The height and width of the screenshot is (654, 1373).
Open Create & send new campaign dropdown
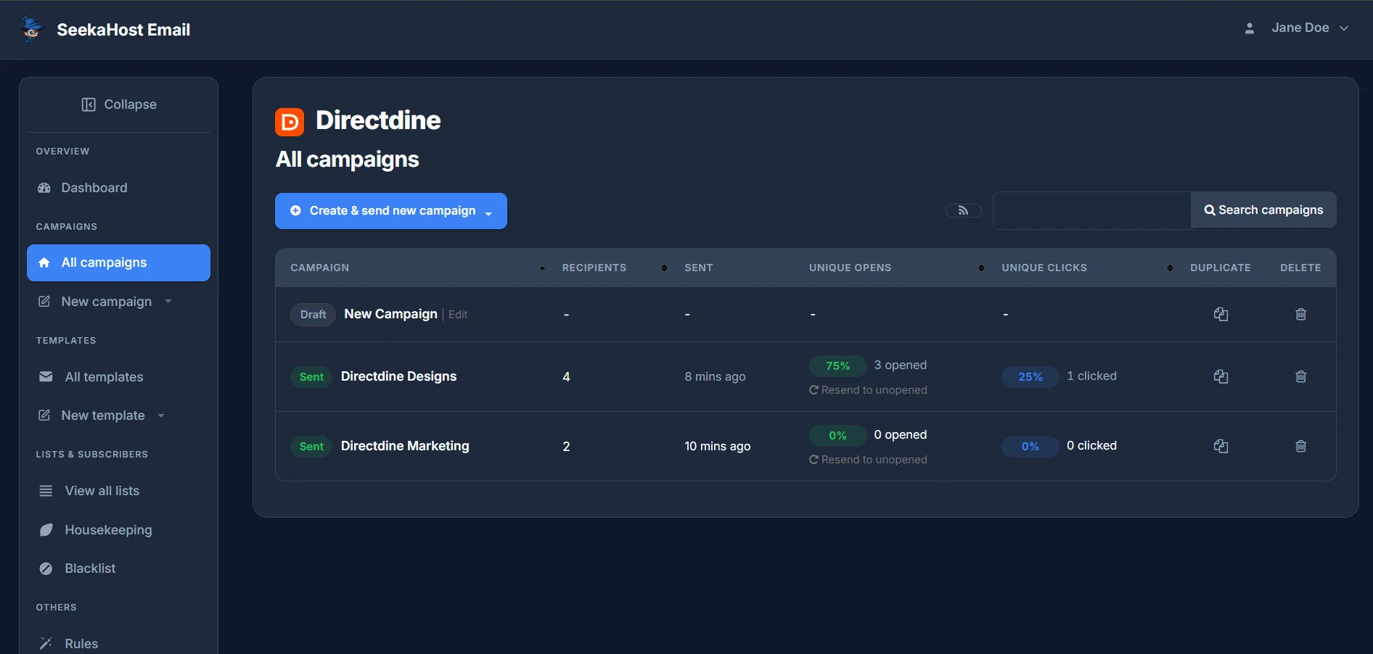coord(391,211)
